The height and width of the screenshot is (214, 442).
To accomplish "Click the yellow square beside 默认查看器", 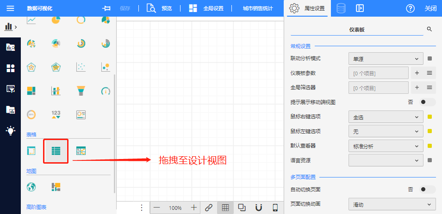I will (430, 146).
